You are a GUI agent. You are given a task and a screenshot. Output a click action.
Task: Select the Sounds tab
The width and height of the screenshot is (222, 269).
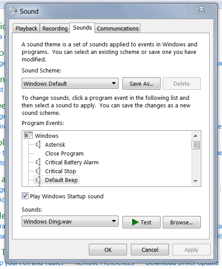click(x=82, y=28)
